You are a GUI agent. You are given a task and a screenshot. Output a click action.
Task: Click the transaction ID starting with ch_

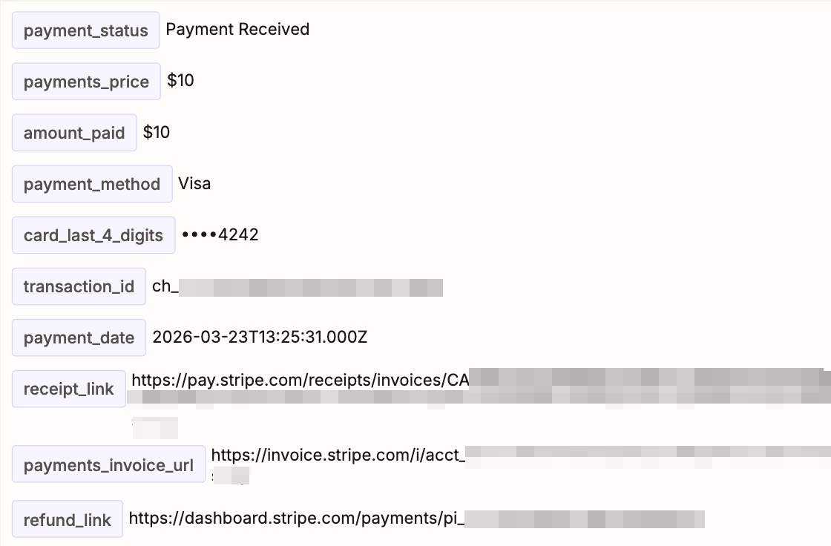[x=297, y=286]
